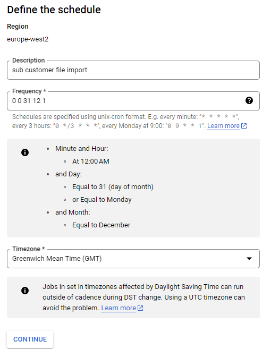This screenshot has width=271, height=349.
Task: Click external link icon after cron Learn more
Action: click(x=244, y=126)
